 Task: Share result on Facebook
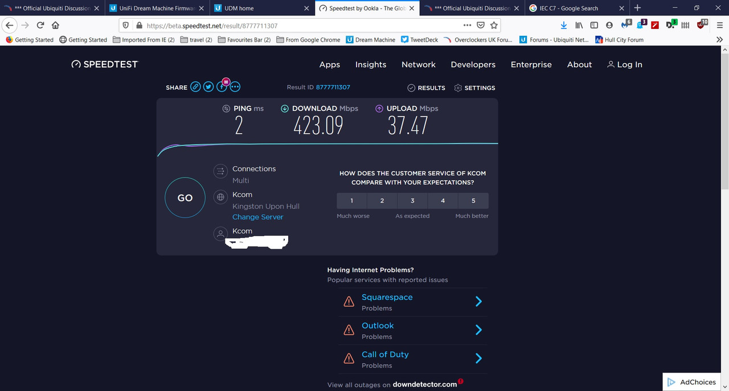click(x=222, y=87)
